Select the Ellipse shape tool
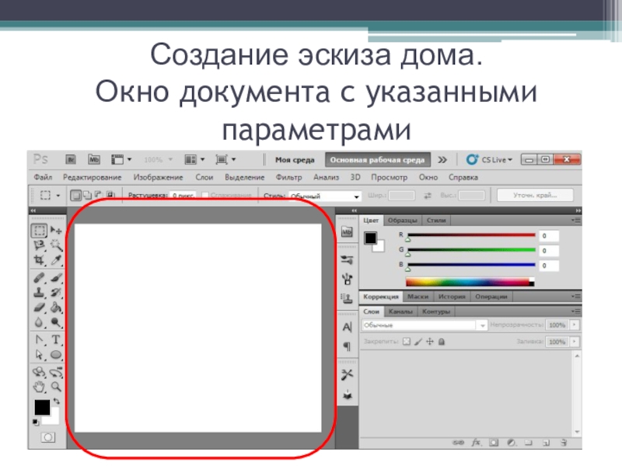This screenshot has height=466, width=622. tap(56, 355)
